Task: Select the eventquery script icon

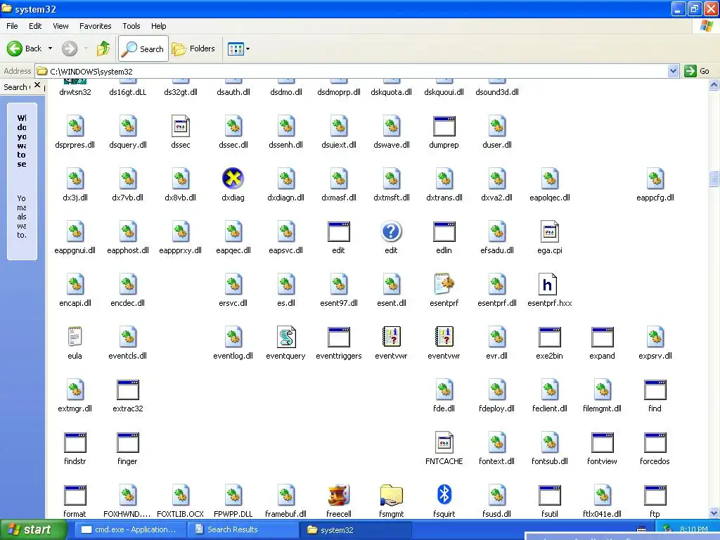Action: [285, 337]
